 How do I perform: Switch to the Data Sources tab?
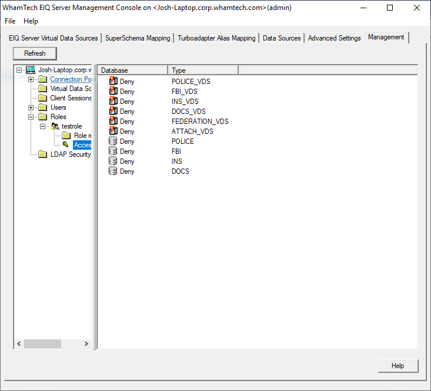point(282,38)
